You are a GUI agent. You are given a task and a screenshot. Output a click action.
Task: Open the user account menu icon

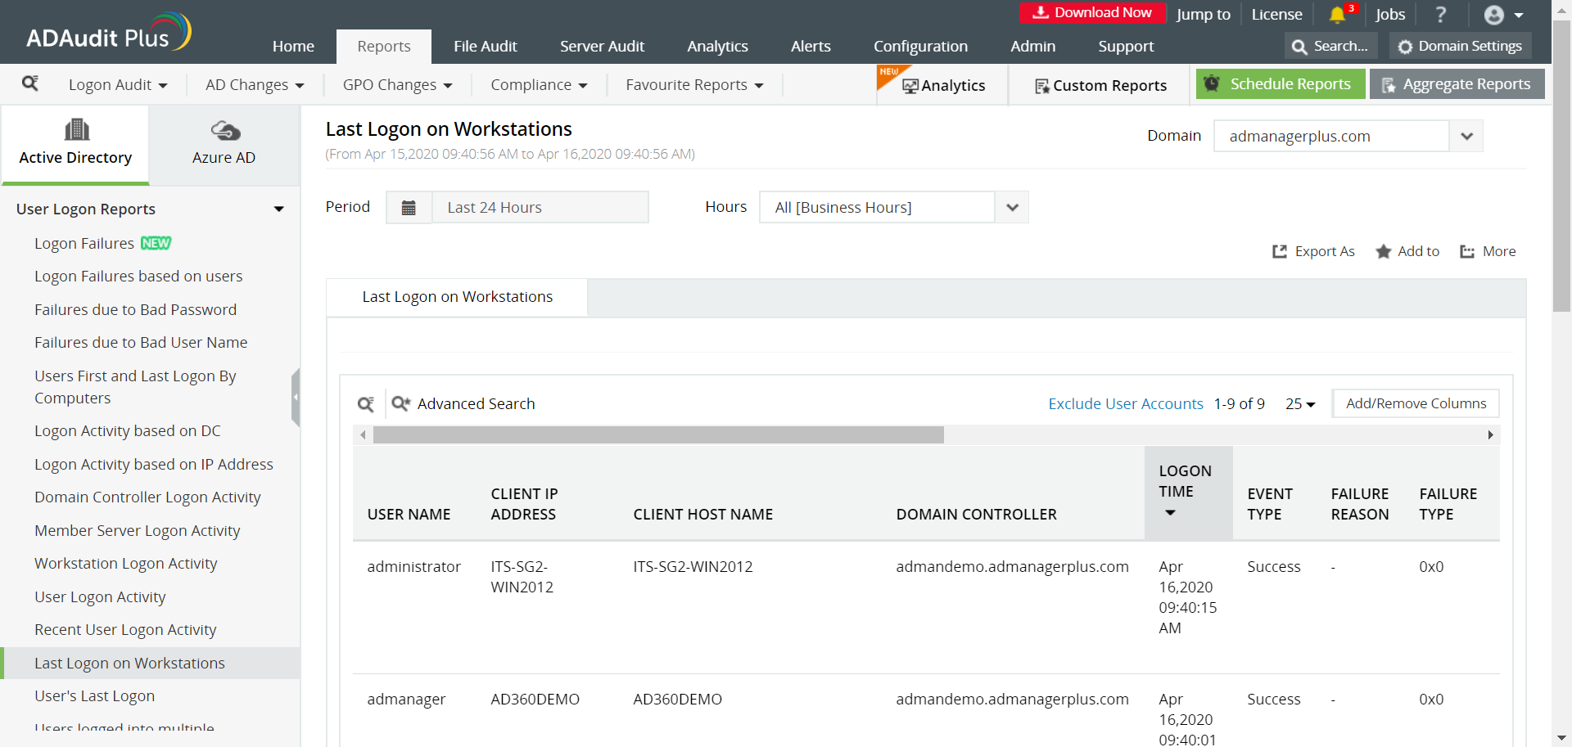(1496, 15)
